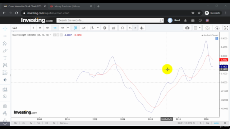Open a new browser tab
Viewport: 230px width, 129px height.
tap(98, 6)
